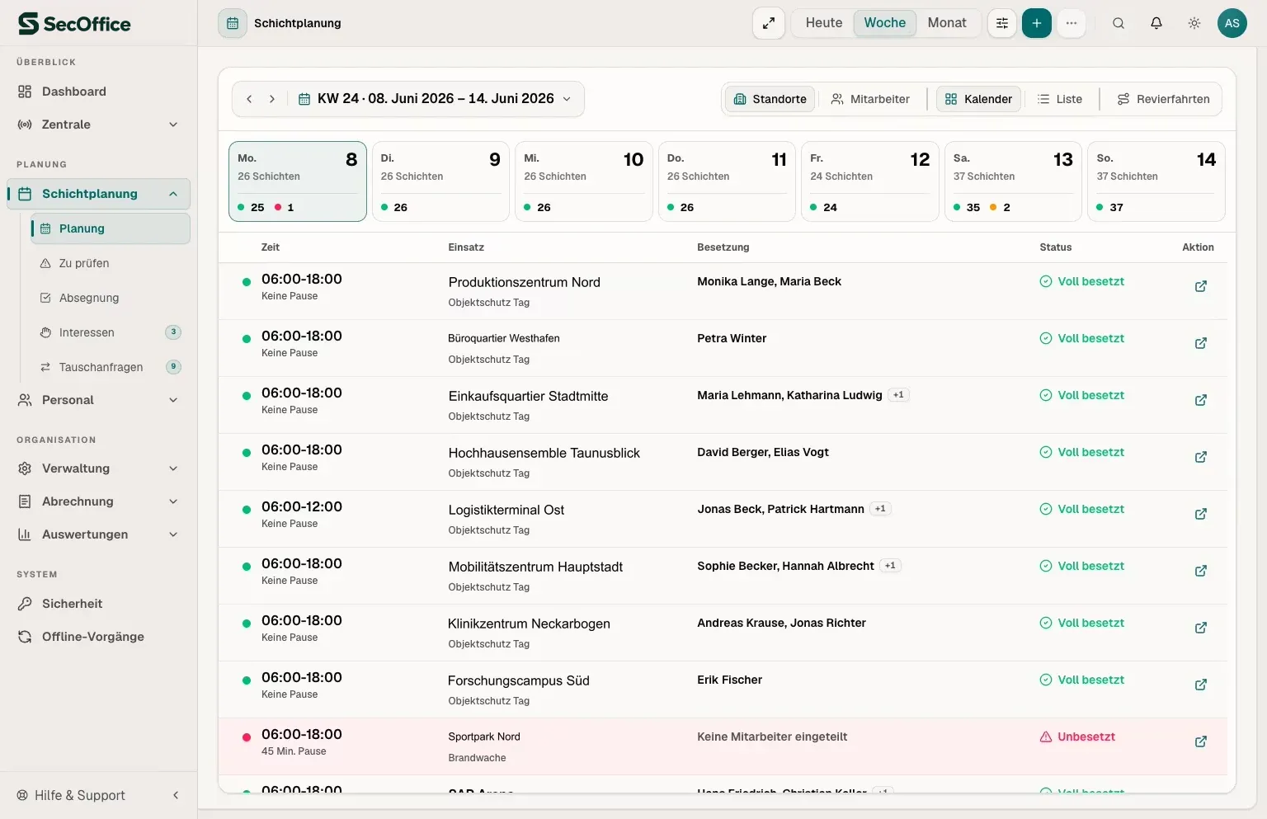Switch to the Heute tab
1267x819 pixels.
(x=824, y=23)
